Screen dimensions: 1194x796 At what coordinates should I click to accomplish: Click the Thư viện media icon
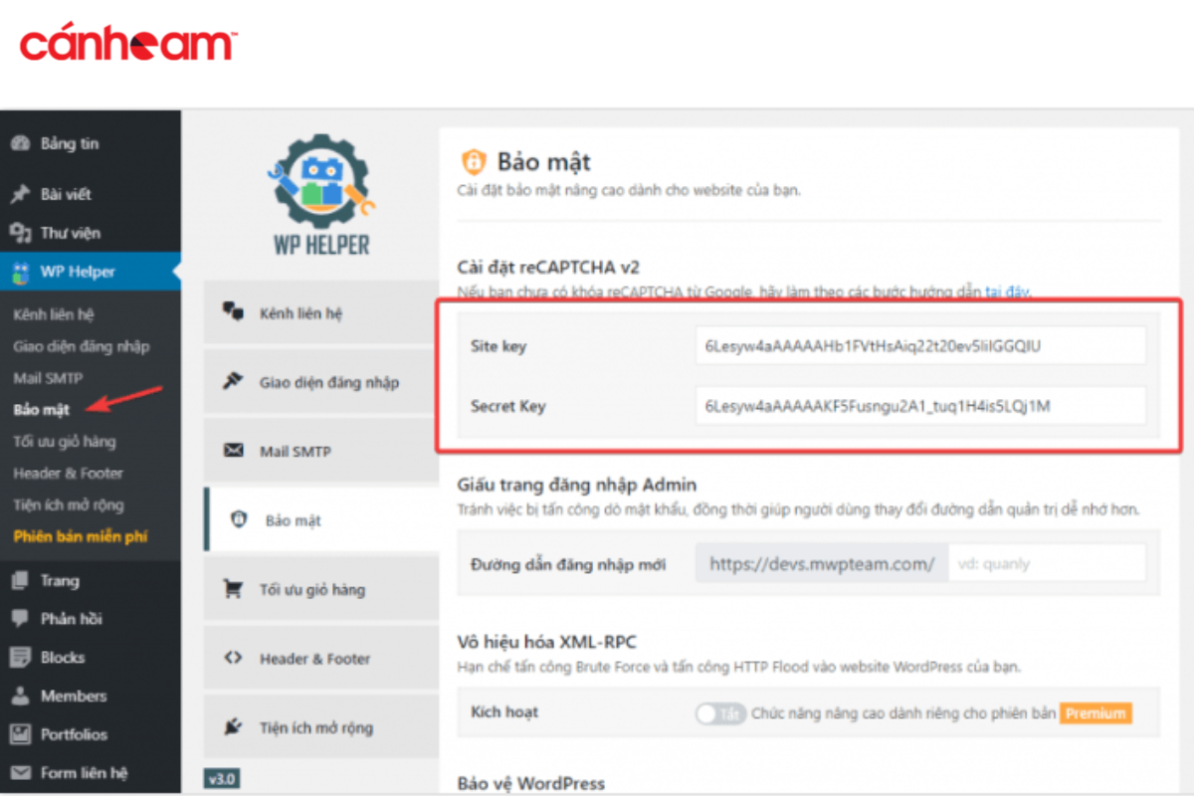coord(20,233)
